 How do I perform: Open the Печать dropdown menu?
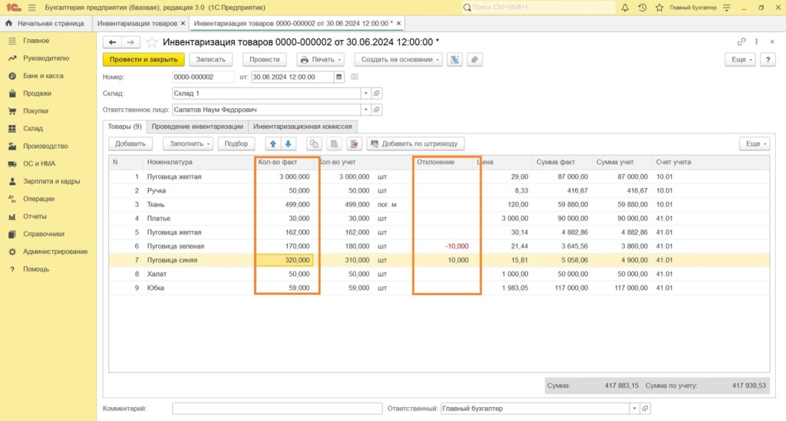pyautogui.click(x=320, y=59)
